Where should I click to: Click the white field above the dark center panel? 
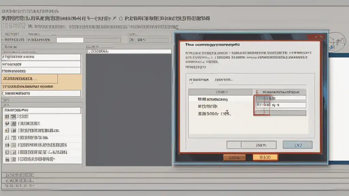click(128, 51)
